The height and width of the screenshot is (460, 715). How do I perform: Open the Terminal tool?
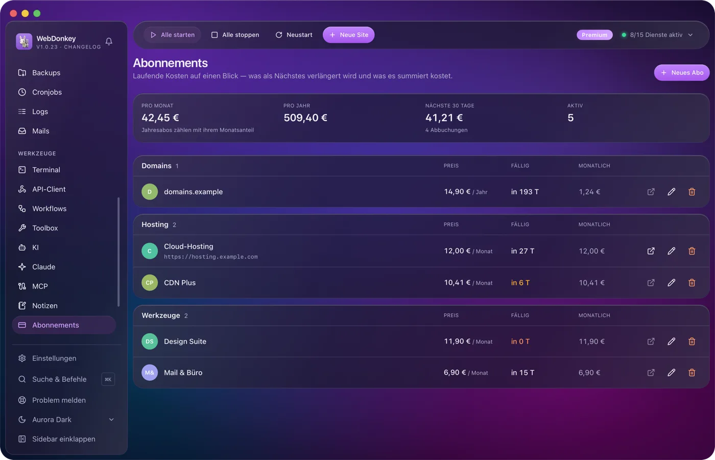(64, 170)
